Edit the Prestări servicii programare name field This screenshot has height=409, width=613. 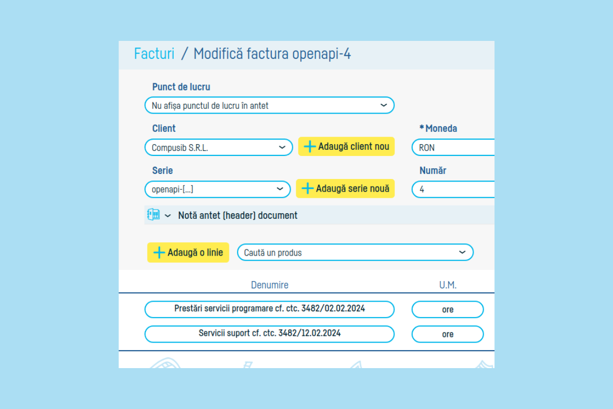click(x=269, y=309)
